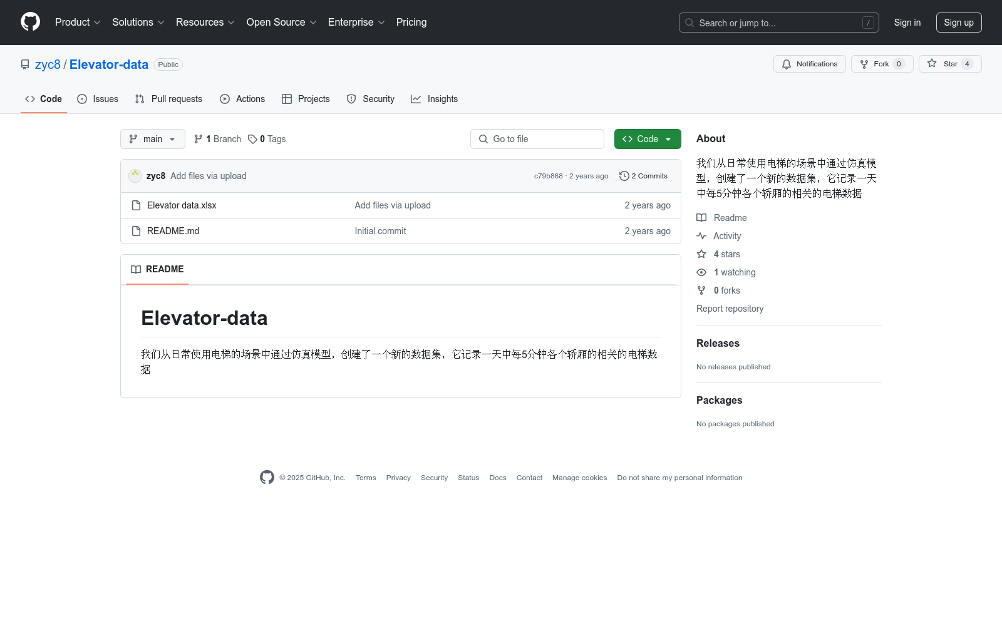Open the Insights tab
This screenshot has width=1002, height=626.
(x=434, y=99)
